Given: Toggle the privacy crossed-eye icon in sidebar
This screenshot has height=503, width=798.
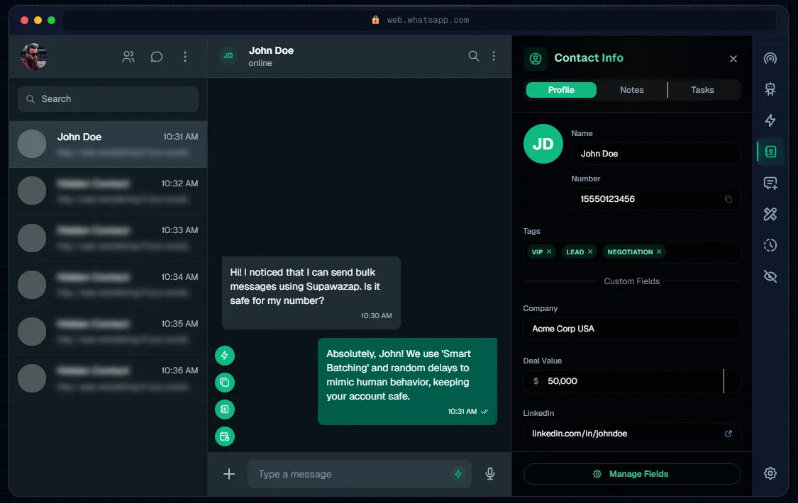Looking at the screenshot, I should (770, 276).
